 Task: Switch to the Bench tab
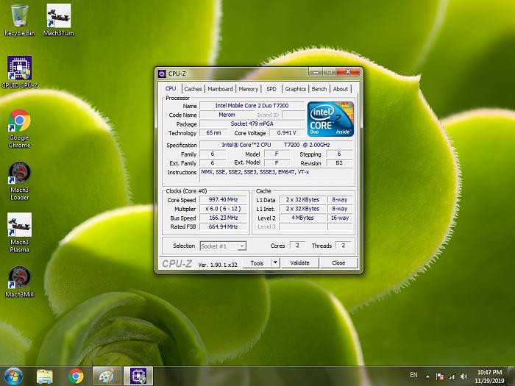[x=319, y=89]
